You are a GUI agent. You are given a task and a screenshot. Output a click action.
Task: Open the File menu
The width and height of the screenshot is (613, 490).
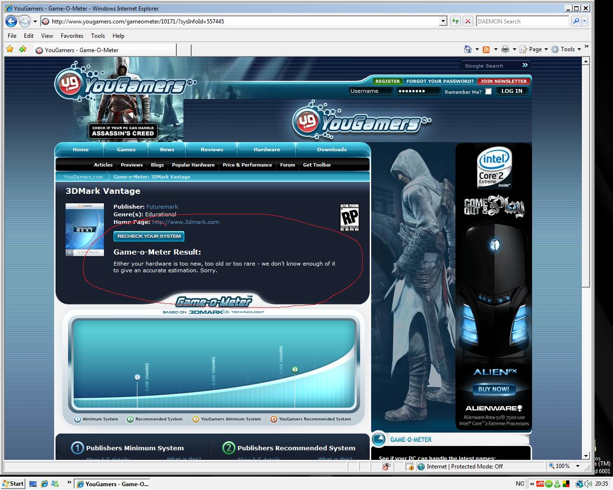(x=12, y=36)
